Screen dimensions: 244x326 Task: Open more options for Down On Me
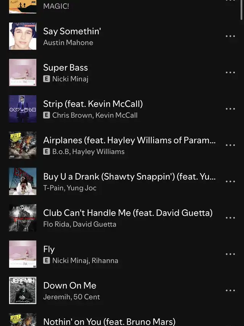230,291
